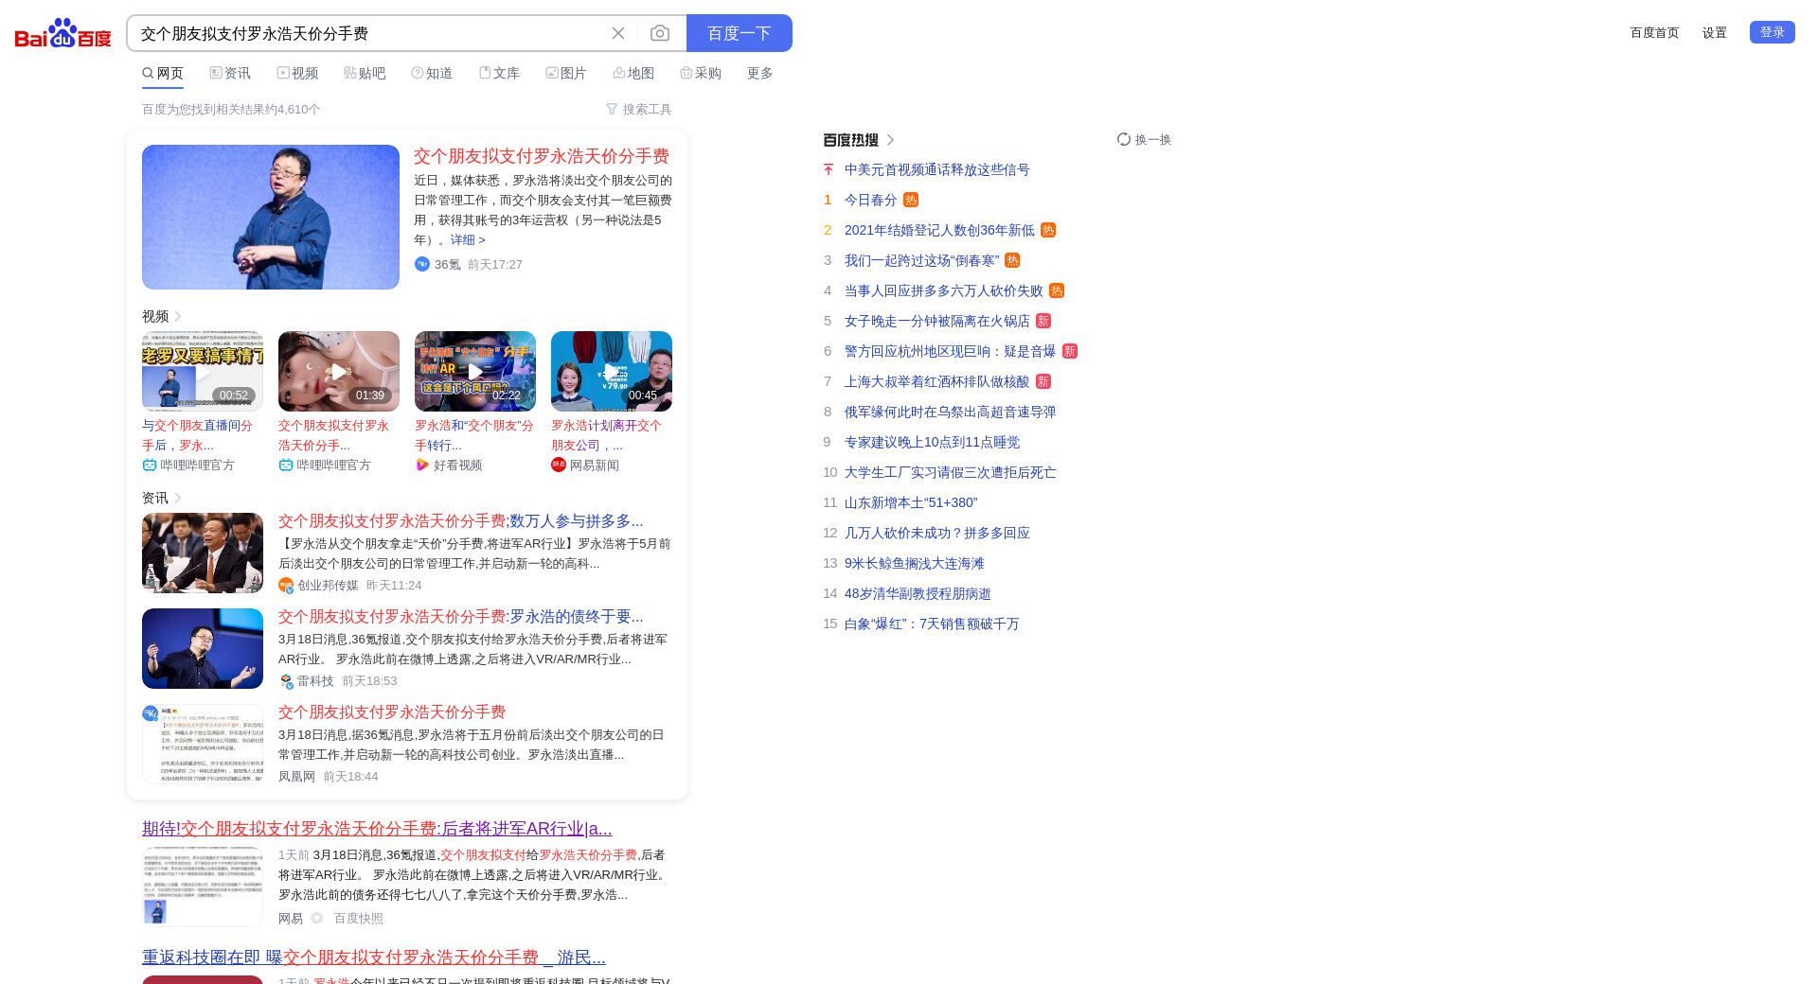Screen dimensions: 1818x984
Task: Switch to the 贴吧 tab
Action: 365,73
